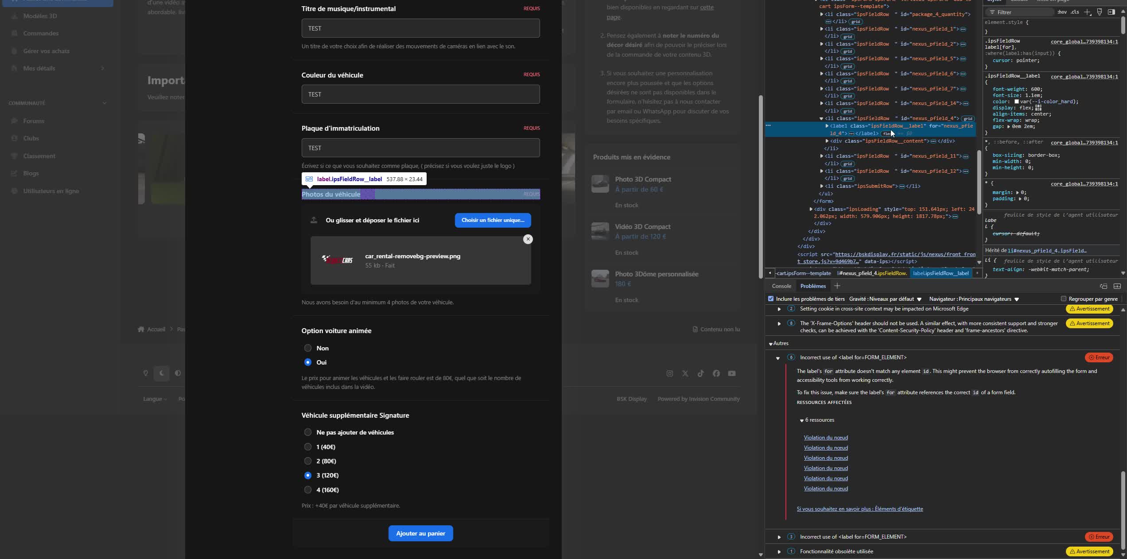Switch to the Console drawer tab
Viewport: 1127px width, 559px height.
click(x=781, y=286)
